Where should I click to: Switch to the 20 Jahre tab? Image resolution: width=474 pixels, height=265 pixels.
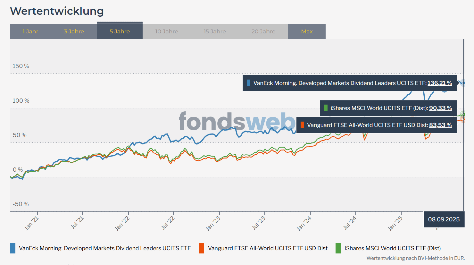(x=263, y=31)
